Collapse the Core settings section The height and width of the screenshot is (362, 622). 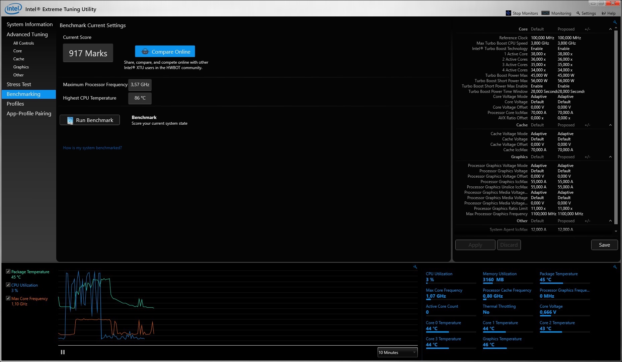(610, 29)
